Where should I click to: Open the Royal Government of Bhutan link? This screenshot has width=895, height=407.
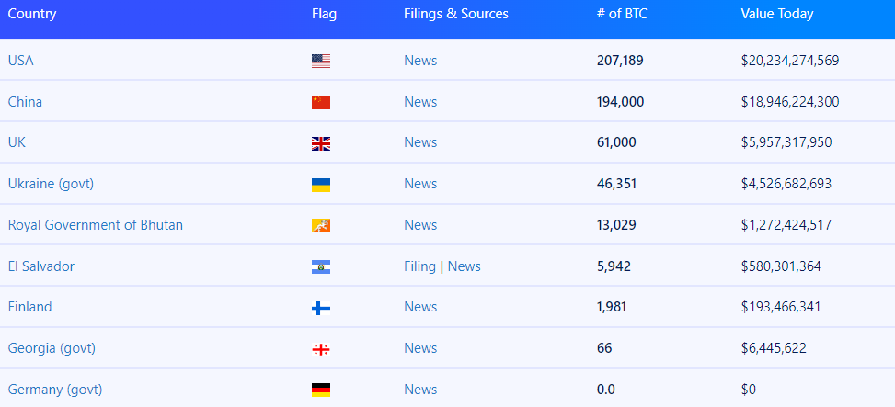click(x=96, y=225)
